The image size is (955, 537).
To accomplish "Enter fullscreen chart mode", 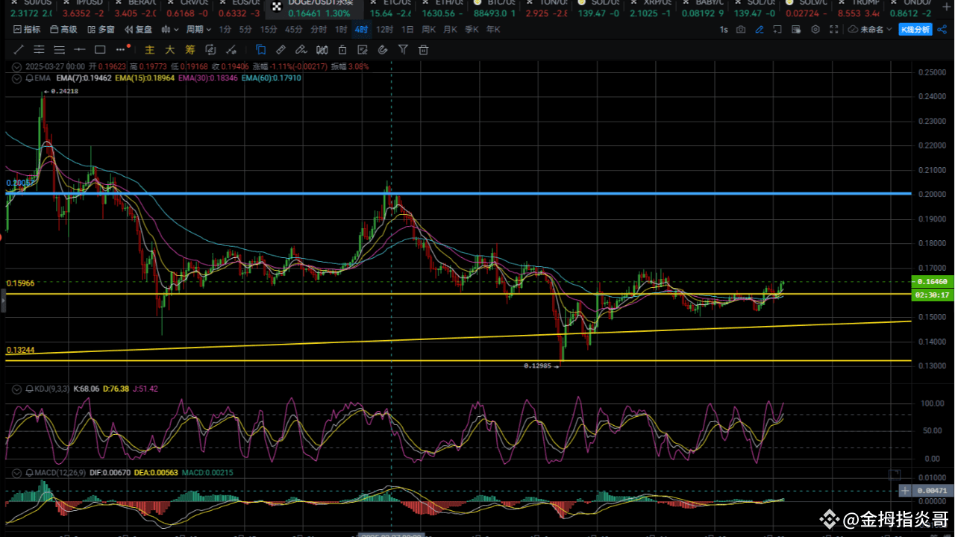I will click(x=833, y=29).
